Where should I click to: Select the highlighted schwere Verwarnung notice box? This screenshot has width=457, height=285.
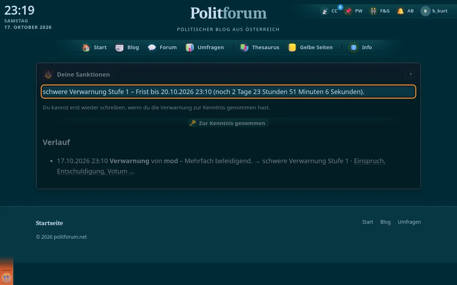tap(228, 92)
